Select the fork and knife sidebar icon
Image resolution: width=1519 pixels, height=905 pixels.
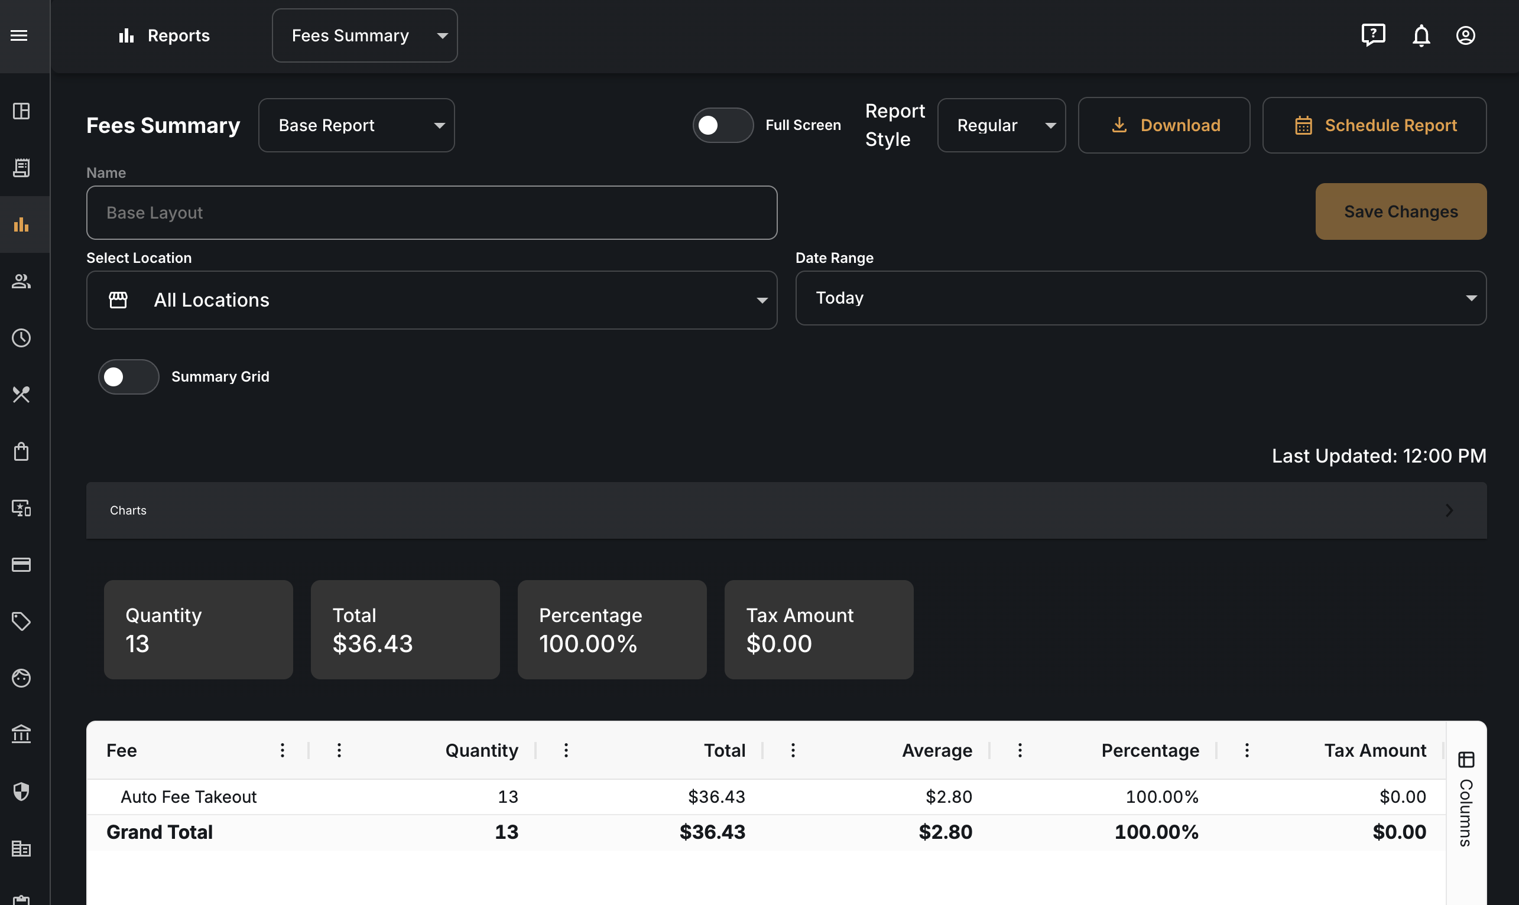[21, 395]
